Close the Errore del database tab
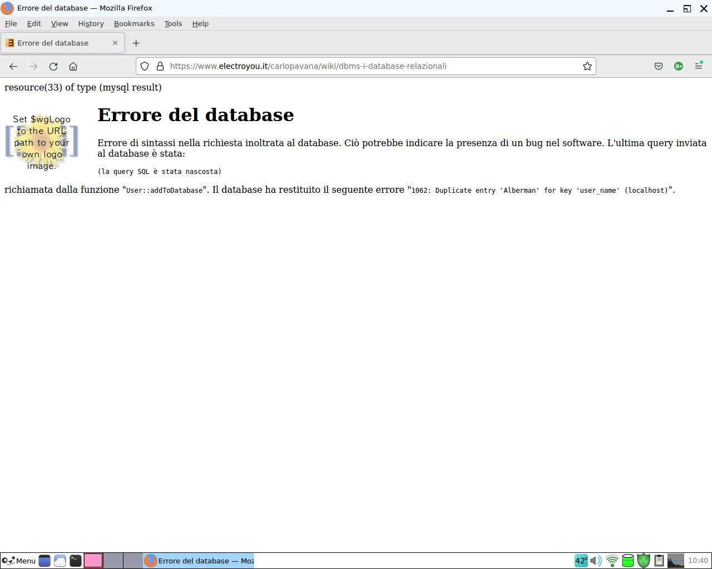712x569 pixels. [115, 43]
